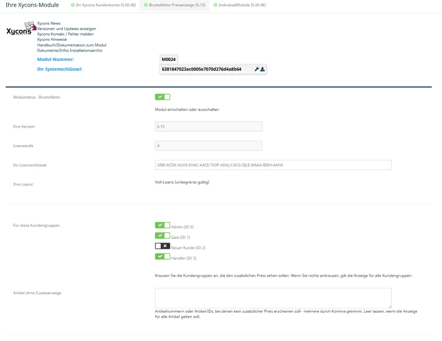The image size is (442, 341).
Task: Click the Ihr Lizenzschlüssel input field
Action: (x=273, y=165)
